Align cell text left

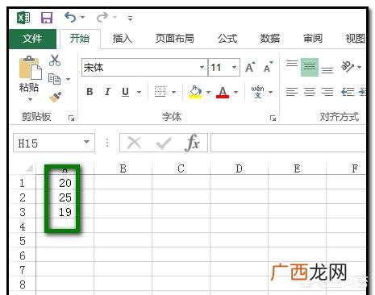[292, 92]
